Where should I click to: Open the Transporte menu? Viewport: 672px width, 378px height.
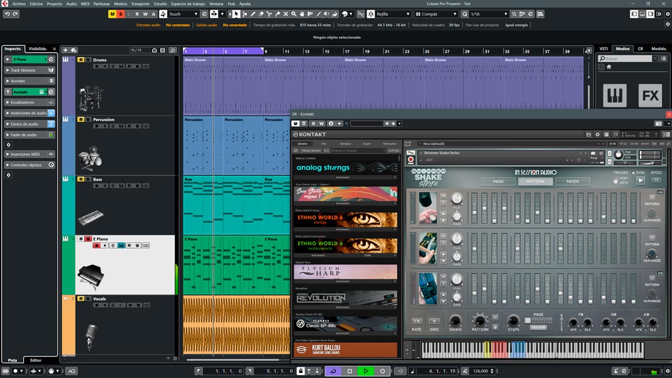pyautogui.click(x=141, y=4)
